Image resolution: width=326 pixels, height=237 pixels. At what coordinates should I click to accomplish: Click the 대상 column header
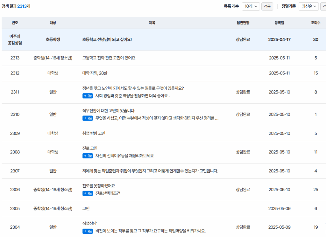coord(53,23)
